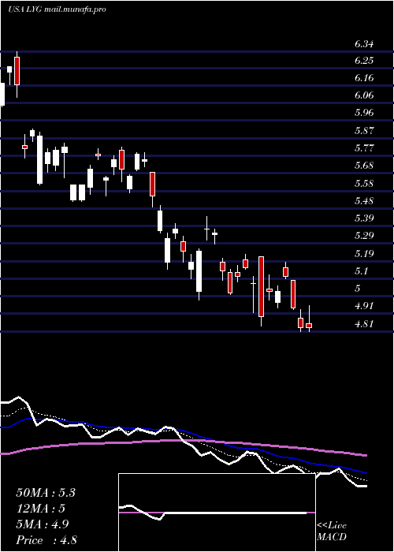Image resolution: width=394 pixels, height=552 pixels.
Task: Click inside the MACD indicator box
Action: (217, 513)
